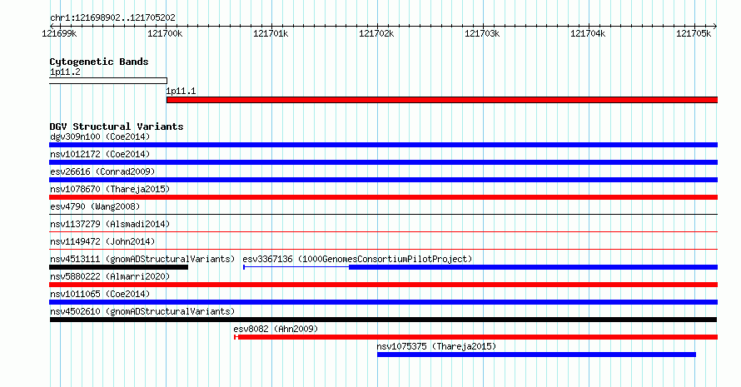The width and height of the screenshot is (741, 387).
Task: Click the nsv1011065 blue variant bar
Action: pyautogui.click(x=383, y=302)
